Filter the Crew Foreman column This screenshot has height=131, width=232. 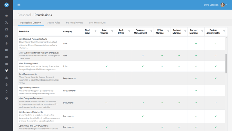112,31
